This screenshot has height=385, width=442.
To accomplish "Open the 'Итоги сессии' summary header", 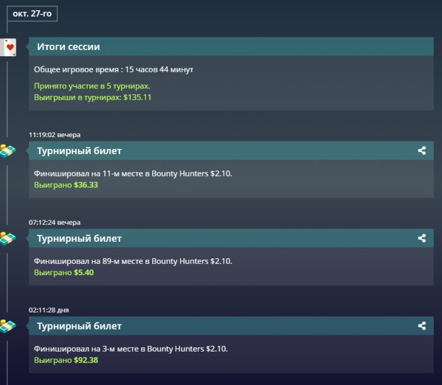I will coord(68,47).
